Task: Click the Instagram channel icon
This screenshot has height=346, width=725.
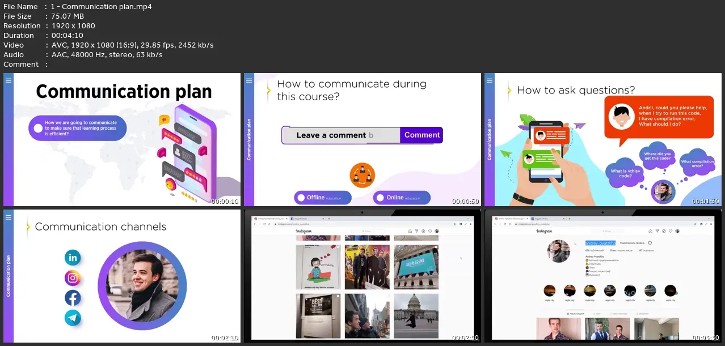Action: (x=73, y=278)
